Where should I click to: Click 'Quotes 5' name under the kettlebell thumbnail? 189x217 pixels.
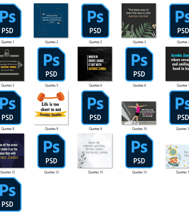tap(8, 85)
